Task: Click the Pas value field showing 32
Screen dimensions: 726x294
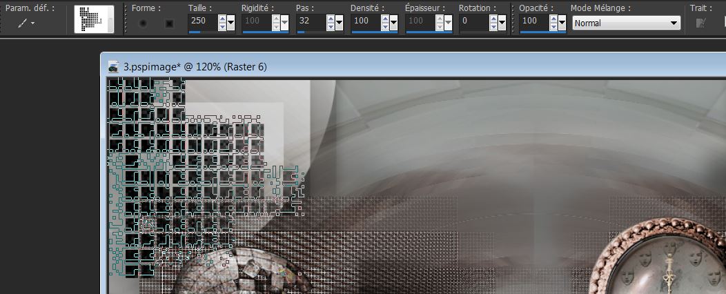Action: coord(311,21)
